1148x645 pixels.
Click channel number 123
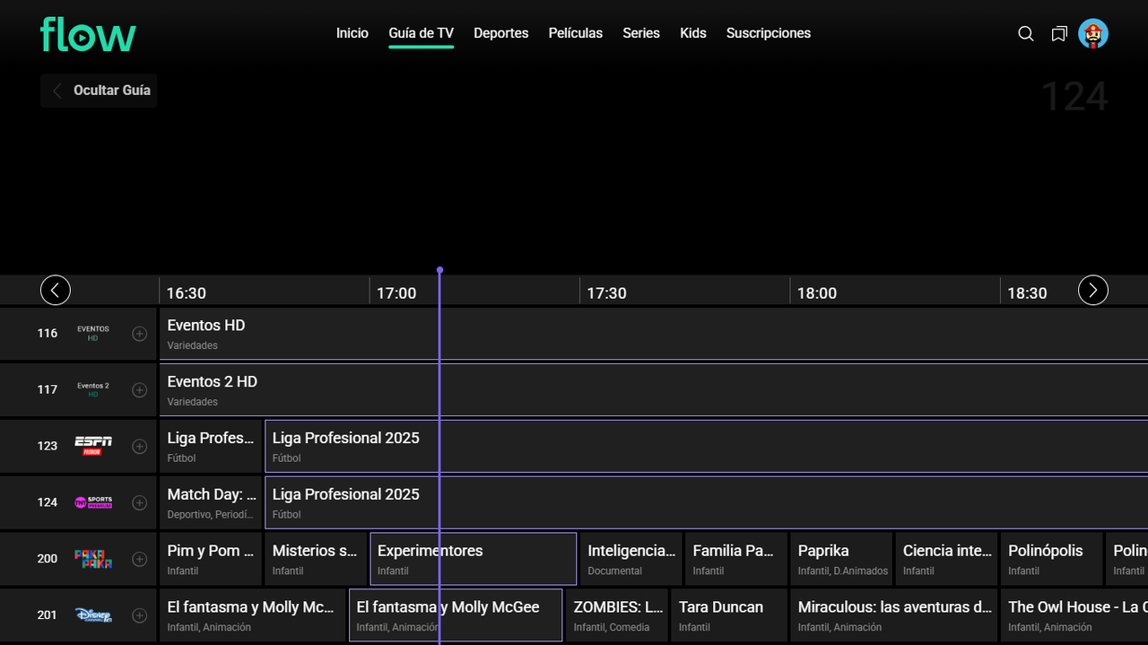click(48, 446)
